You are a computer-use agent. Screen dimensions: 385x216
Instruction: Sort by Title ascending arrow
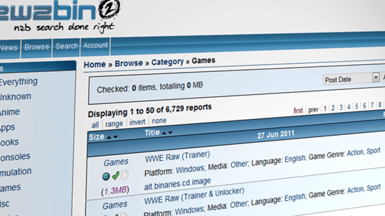pyautogui.click(x=164, y=133)
